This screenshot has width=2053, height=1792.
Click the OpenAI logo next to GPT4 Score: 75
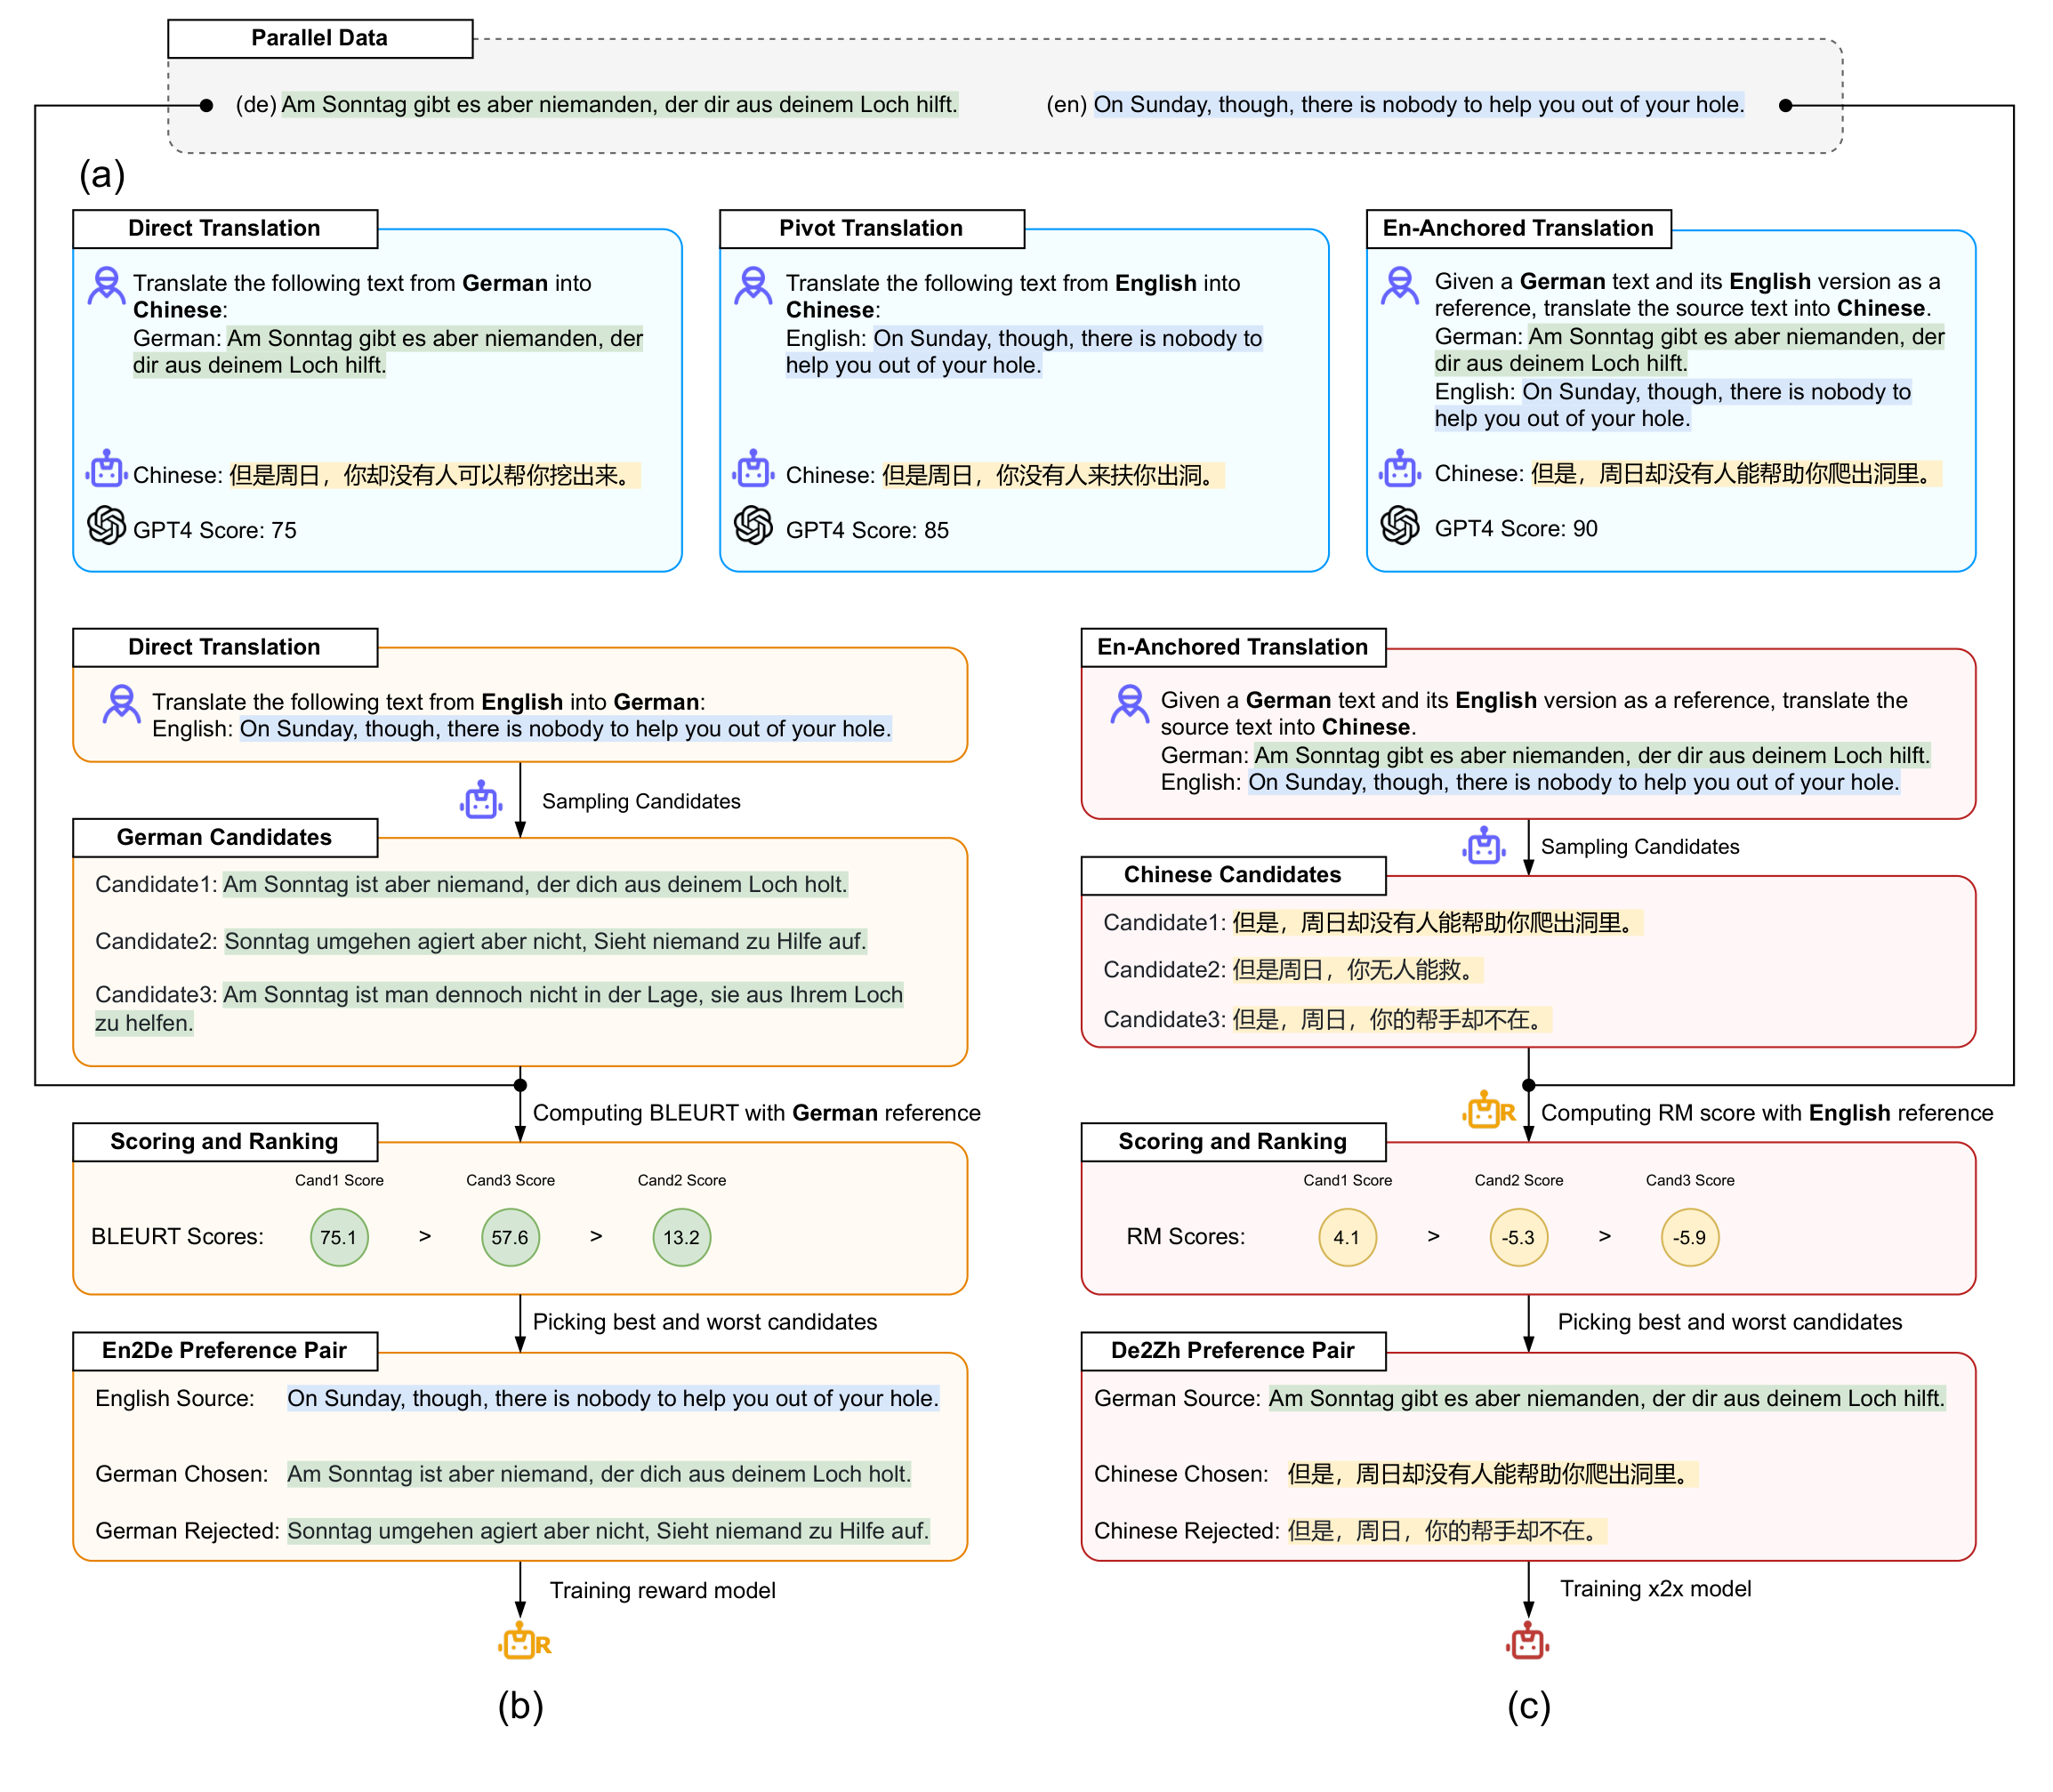(x=106, y=525)
